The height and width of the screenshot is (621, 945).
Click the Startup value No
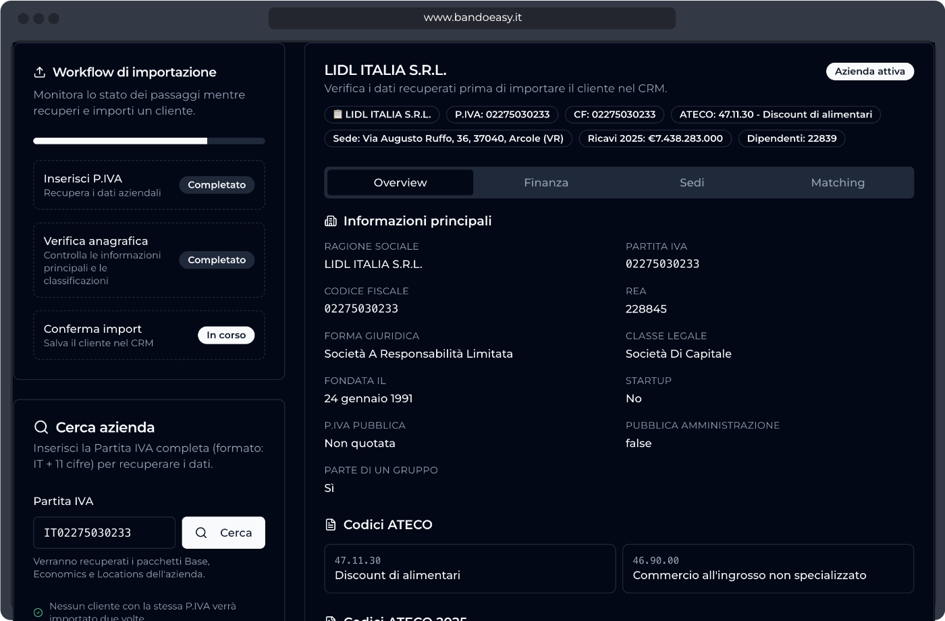[634, 399]
